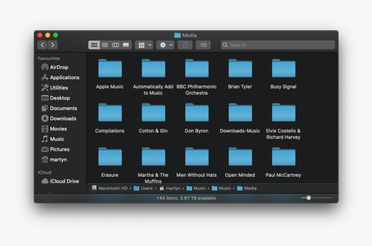Select the Paul McCartney folder
The height and width of the screenshot is (246, 372).
click(x=283, y=157)
